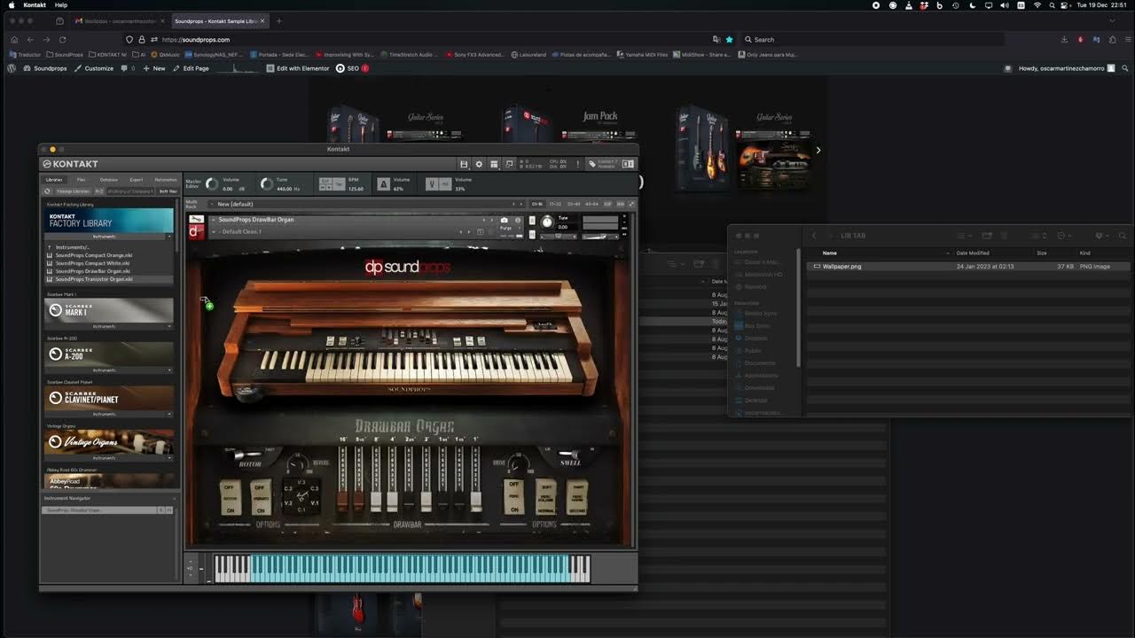Click the Tap tempo button
This screenshot has width=1135, height=638.
pyautogui.click(x=339, y=184)
